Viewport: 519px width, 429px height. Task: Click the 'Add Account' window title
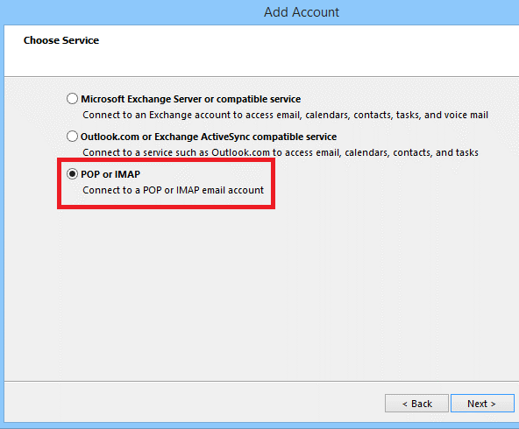pyautogui.click(x=302, y=12)
